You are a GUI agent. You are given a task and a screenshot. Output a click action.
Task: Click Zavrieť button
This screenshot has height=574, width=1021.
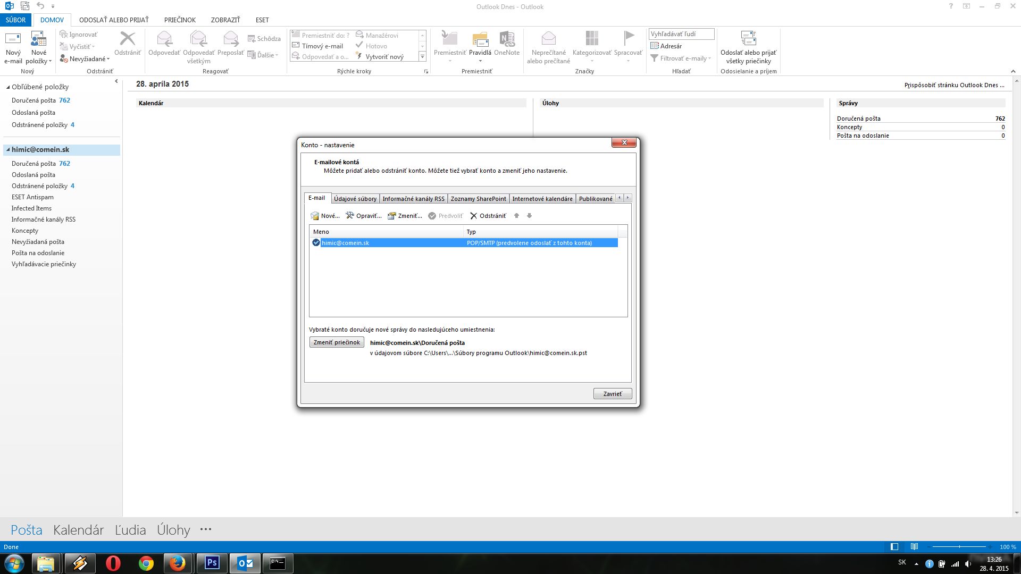pyautogui.click(x=613, y=394)
